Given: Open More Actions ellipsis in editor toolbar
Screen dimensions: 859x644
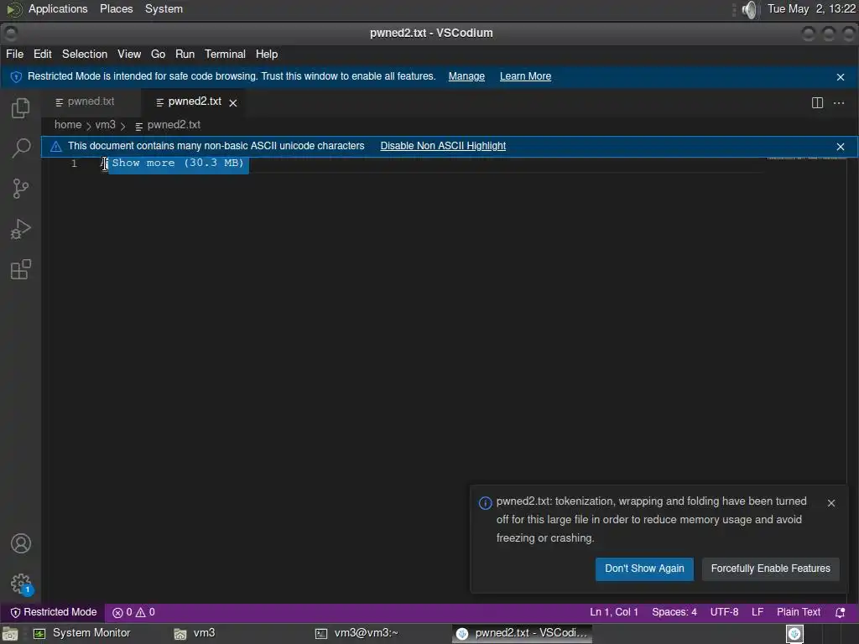Looking at the screenshot, I should coord(839,103).
